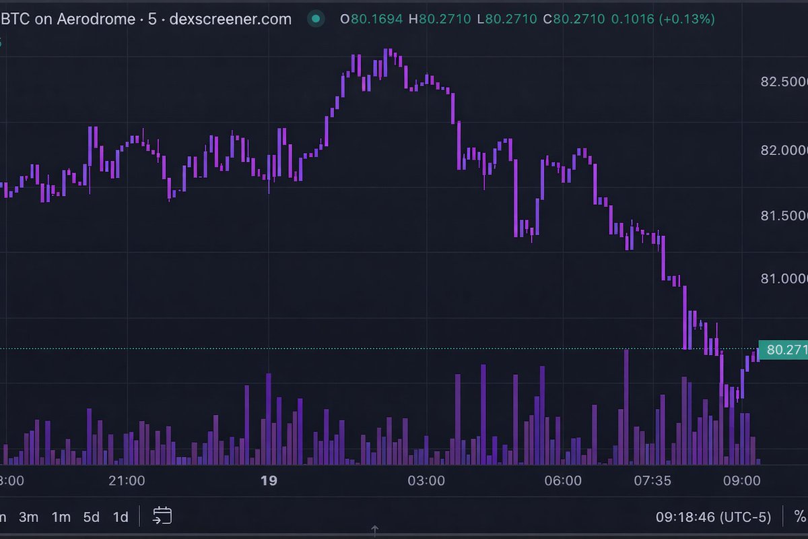Click the 81.0000 price axis label
Screen dimensions: 808x539
point(784,278)
